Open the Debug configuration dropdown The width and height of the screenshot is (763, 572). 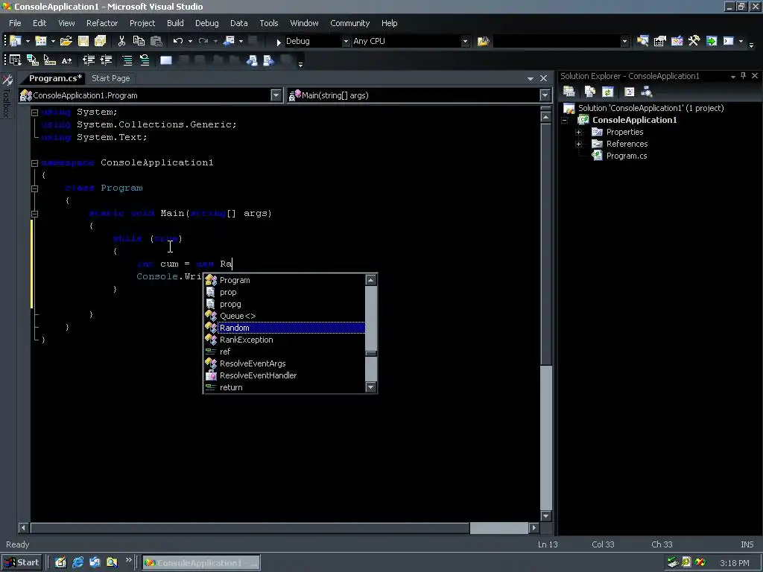tap(346, 42)
